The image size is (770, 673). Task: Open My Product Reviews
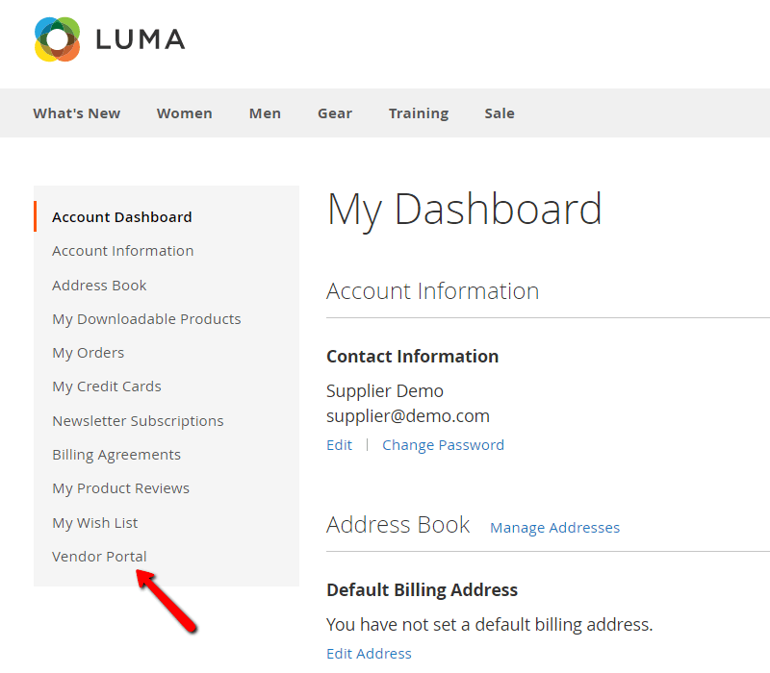click(x=120, y=488)
